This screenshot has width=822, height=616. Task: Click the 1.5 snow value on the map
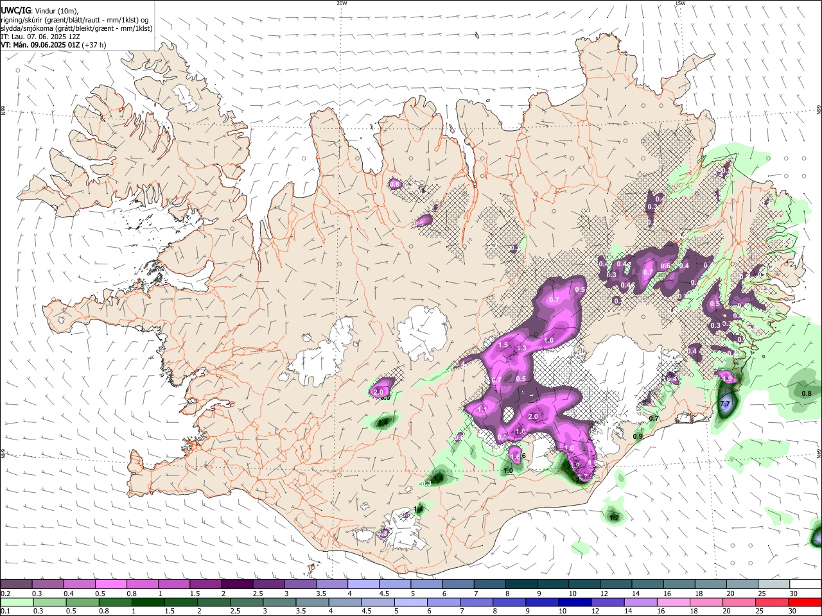tap(503, 345)
